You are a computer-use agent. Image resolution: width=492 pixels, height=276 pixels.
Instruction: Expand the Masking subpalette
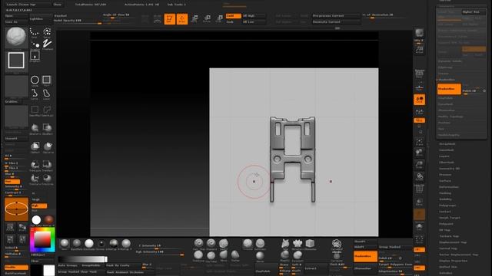click(445, 193)
